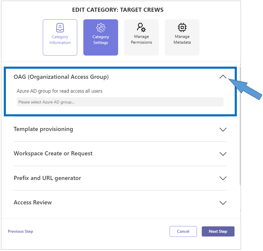Collapse the OAG section chevron
The image size is (263, 251).
pyautogui.click(x=223, y=77)
